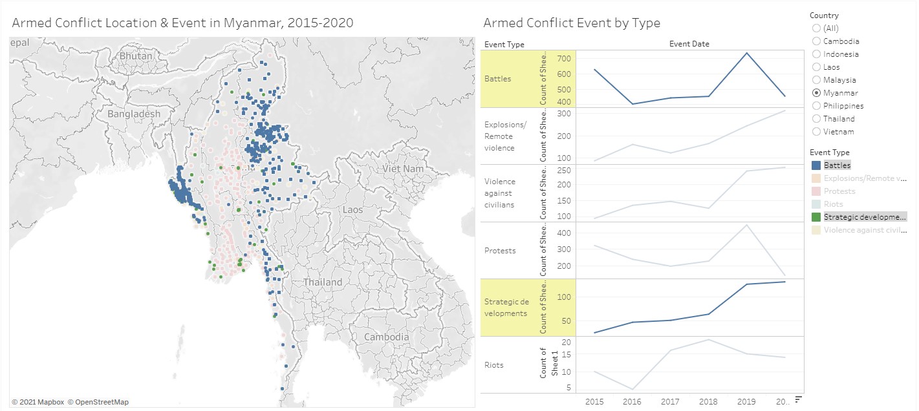Image resolution: width=919 pixels, height=411 pixels.
Task: Click the pink Protests legend square
Action: [816, 191]
